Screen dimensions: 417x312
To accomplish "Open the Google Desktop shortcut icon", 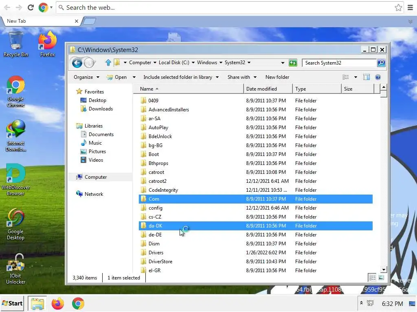I will (16, 224).
